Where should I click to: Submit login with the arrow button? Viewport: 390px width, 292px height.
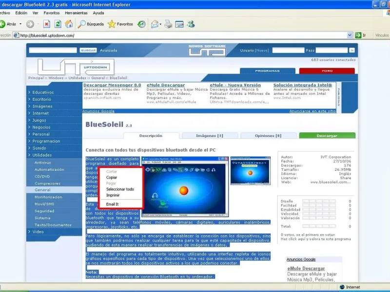click(351, 50)
